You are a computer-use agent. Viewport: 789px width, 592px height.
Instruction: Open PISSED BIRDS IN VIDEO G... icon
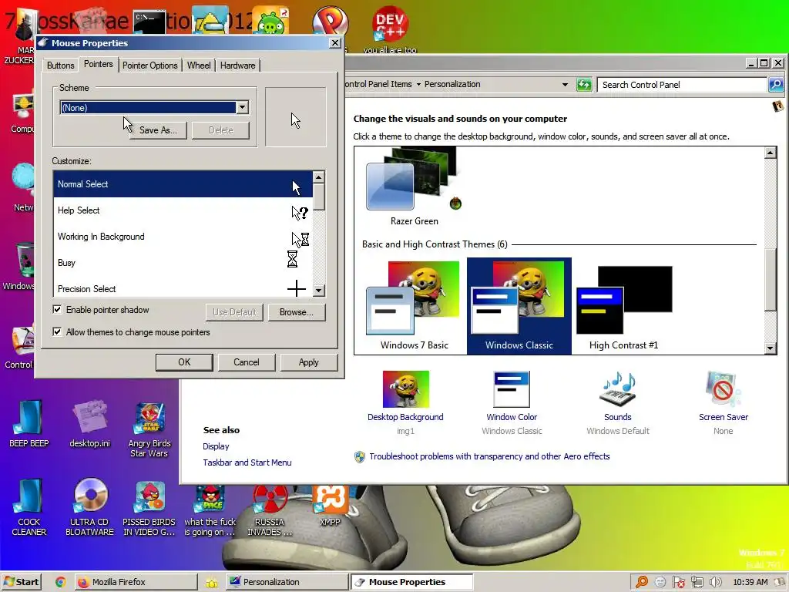tap(149, 509)
